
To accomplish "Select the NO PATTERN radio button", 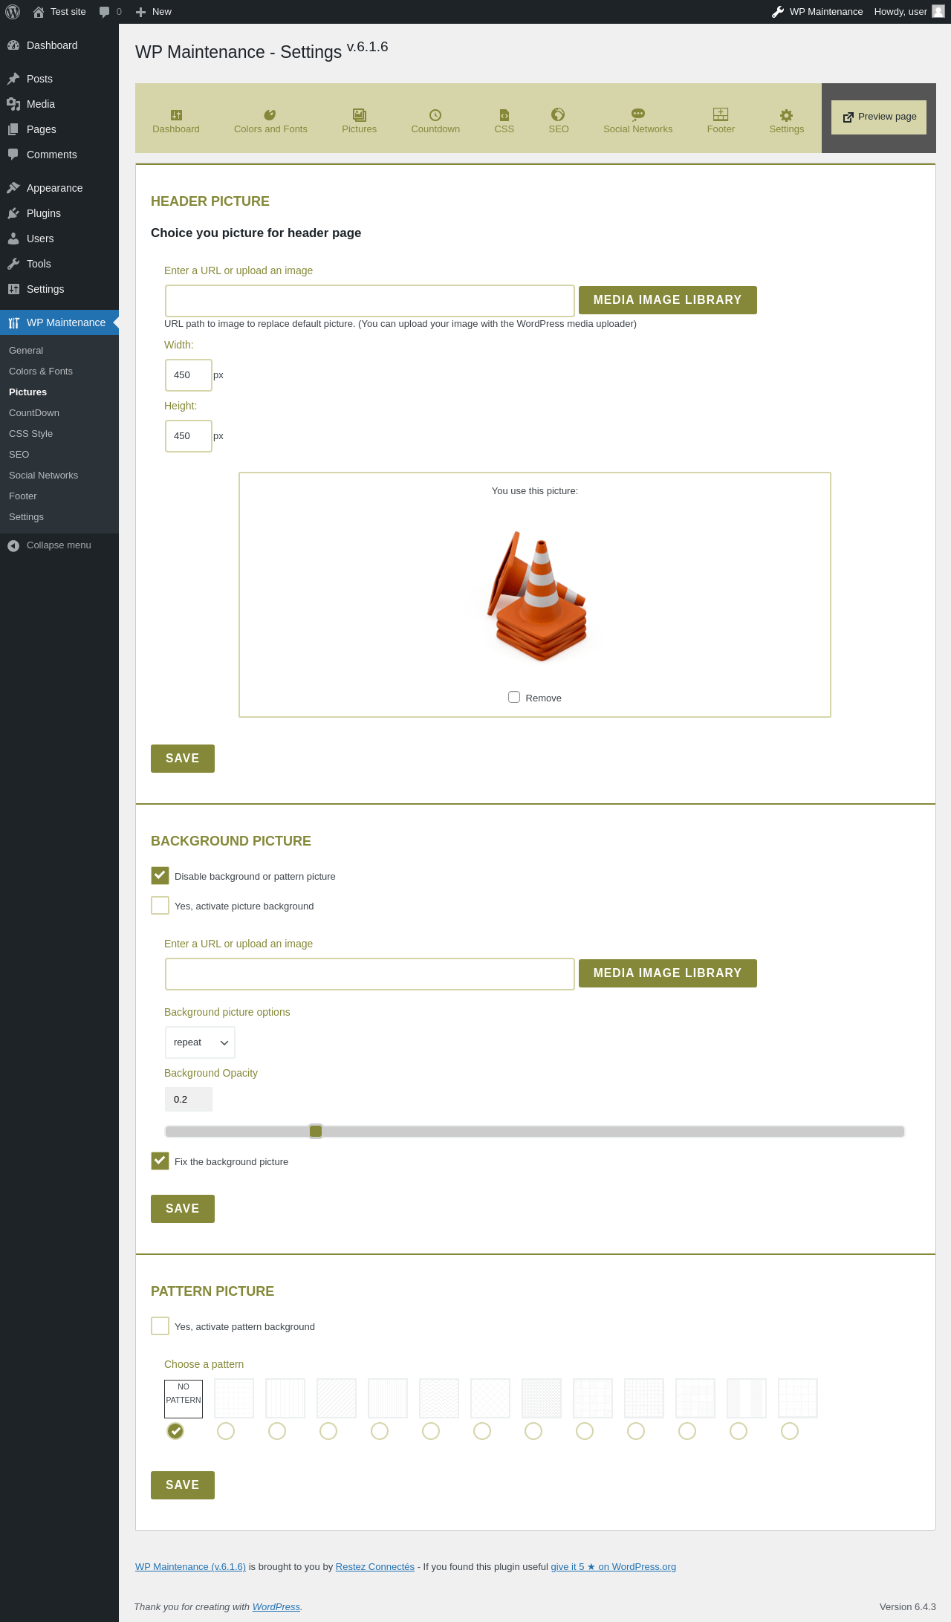I will click(x=175, y=1431).
